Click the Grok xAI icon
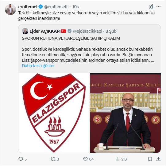166x166 pixels. (x=151, y=6)
